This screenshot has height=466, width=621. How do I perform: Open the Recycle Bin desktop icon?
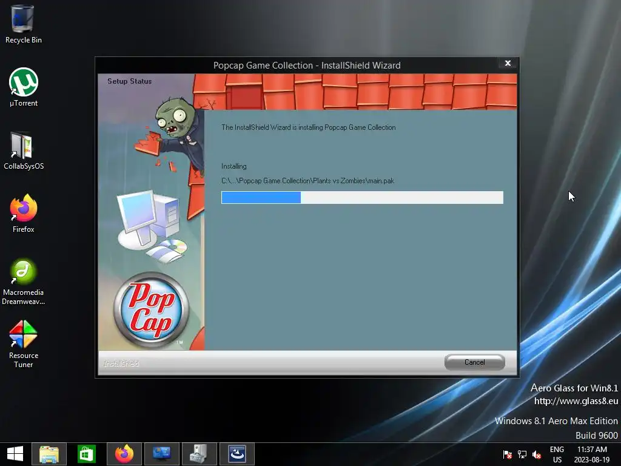(x=24, y=24)
